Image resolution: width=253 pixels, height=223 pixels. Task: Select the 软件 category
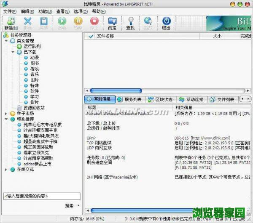pos(35,91)
